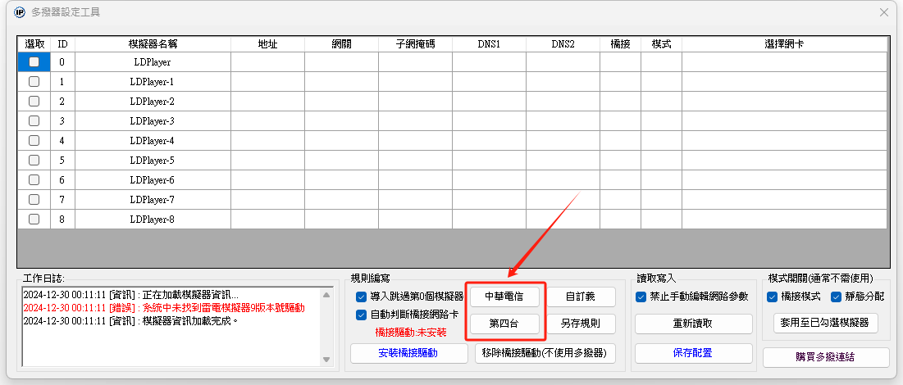The width and height of the screenshot is (903, 385).
Task: Click the 中華電信 rule button
Action: click(x=504, y=297)
